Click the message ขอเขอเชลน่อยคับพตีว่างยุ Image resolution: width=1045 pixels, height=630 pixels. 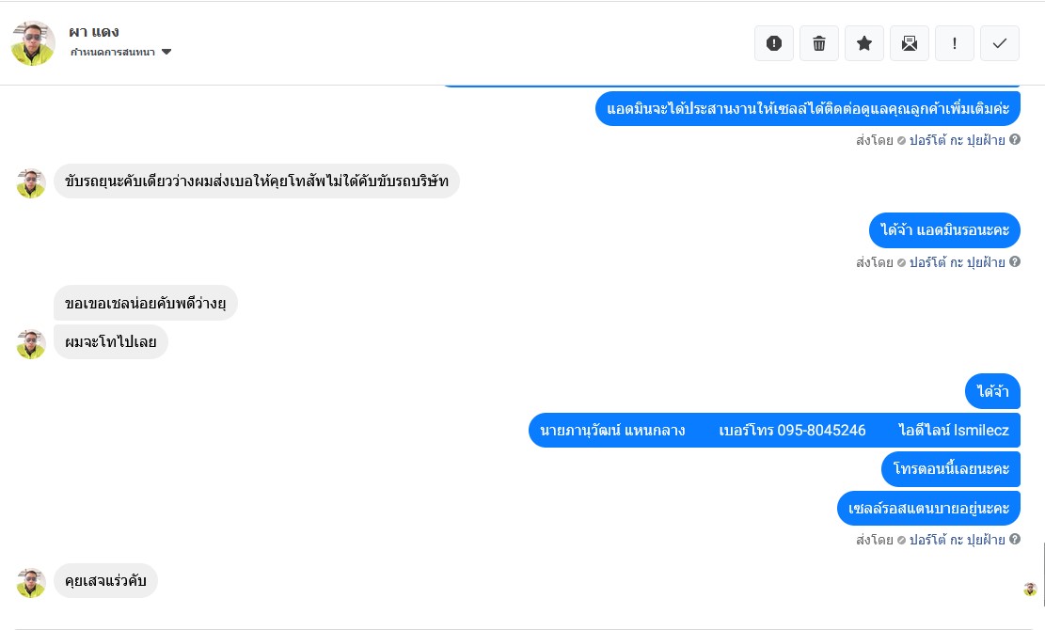(x=145, y=303)
